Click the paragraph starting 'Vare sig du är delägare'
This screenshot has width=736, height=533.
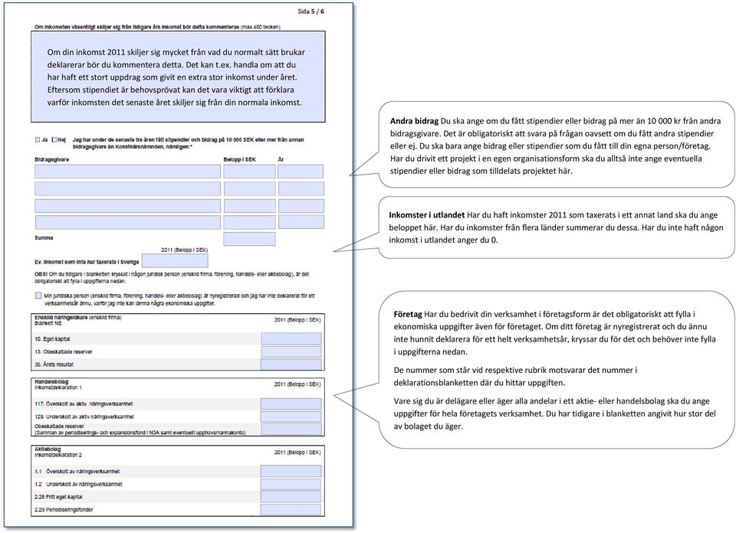pyautogui.click(x=555, y=414)
